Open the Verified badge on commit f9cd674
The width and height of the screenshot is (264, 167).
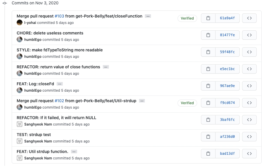(187, 103)
